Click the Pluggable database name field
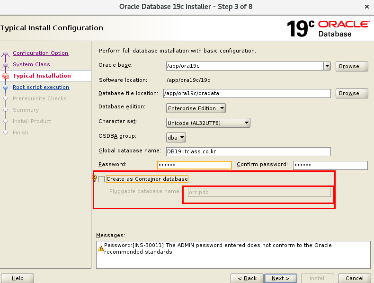Viewport: 374px width, 283px height. click(x=259, y=192)
